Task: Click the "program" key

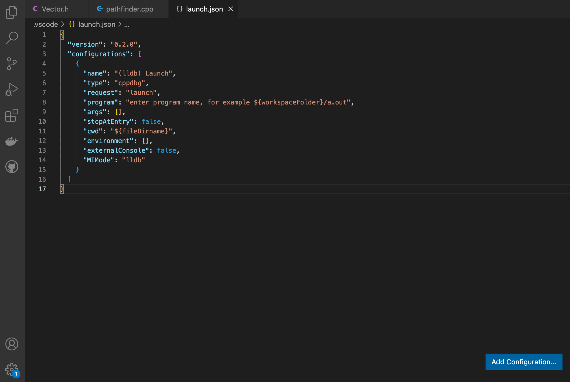Action: tap(101, 102)
